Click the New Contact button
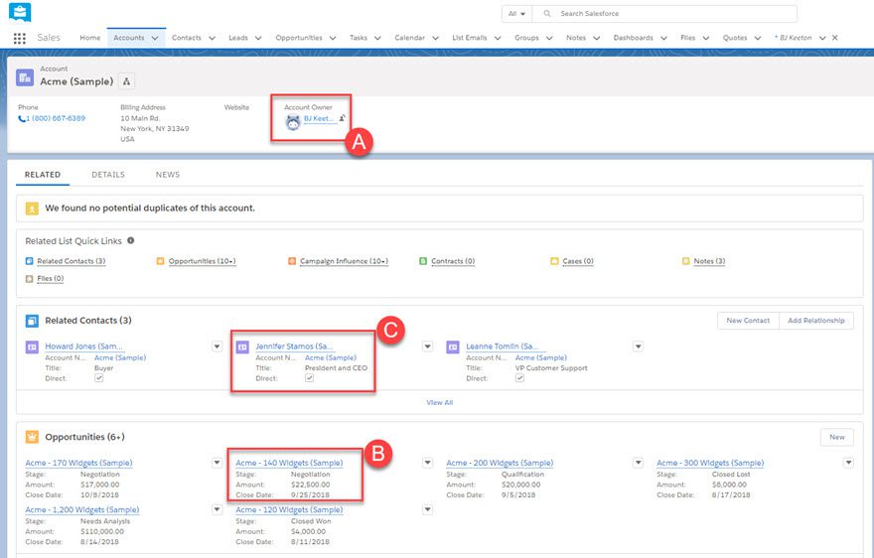This screenshot has width=874, height=558. point(748,321)
